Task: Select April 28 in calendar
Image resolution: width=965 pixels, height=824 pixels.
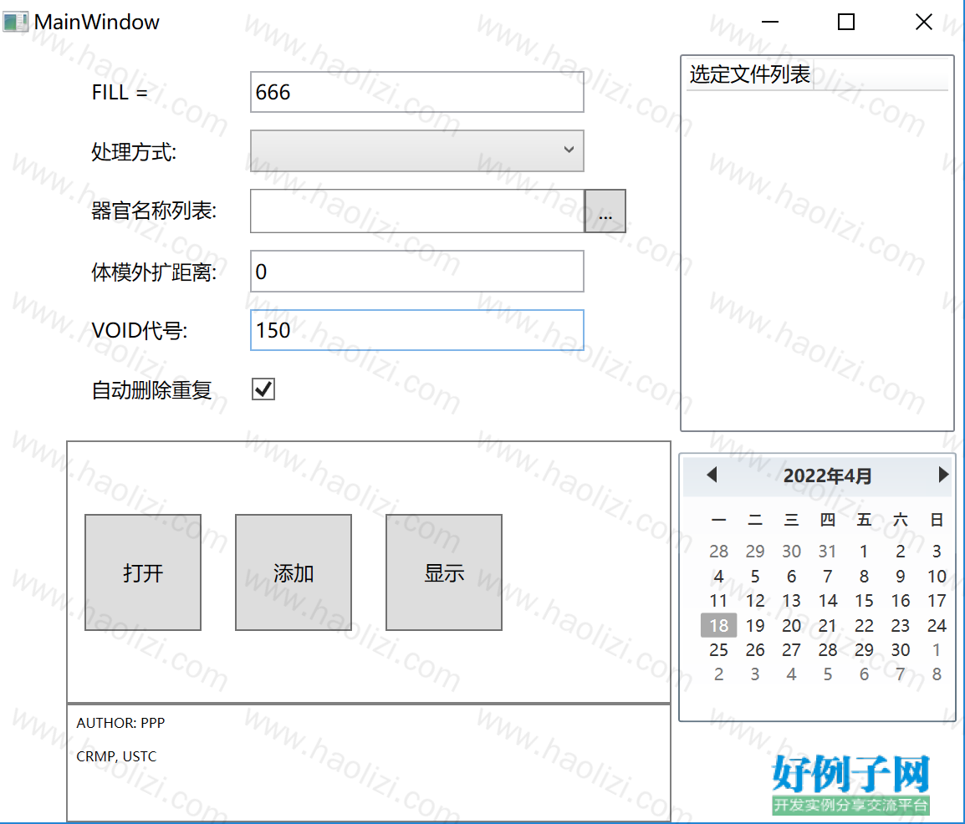Action: (x=828, y=650)
